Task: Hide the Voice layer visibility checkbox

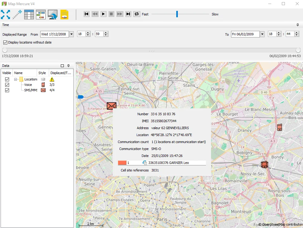Action: (7, 85)
